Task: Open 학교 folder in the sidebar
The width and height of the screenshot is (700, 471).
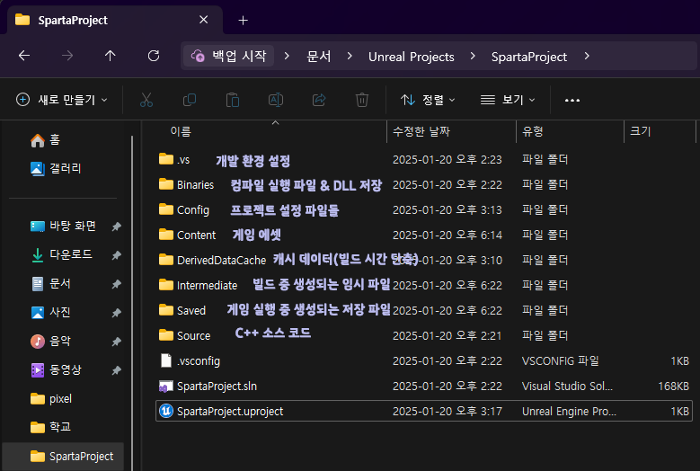Action: coord(51,427)
